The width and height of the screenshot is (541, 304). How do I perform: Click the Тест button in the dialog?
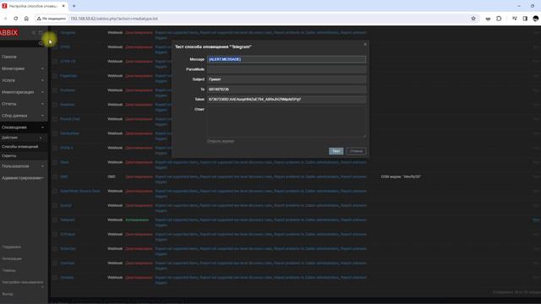click(336, 151)
